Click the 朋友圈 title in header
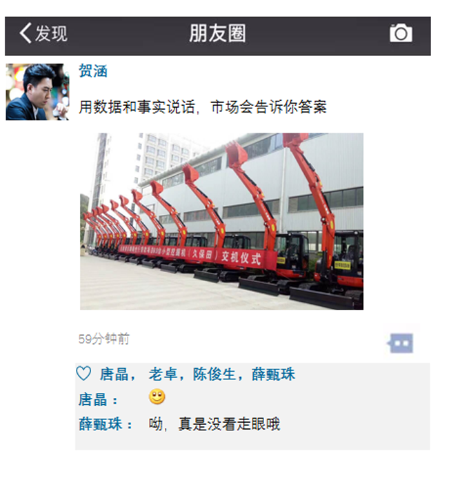 coord(218,33)
